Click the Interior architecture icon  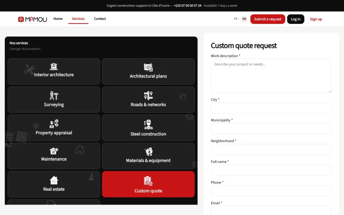[x=54, y=67]
